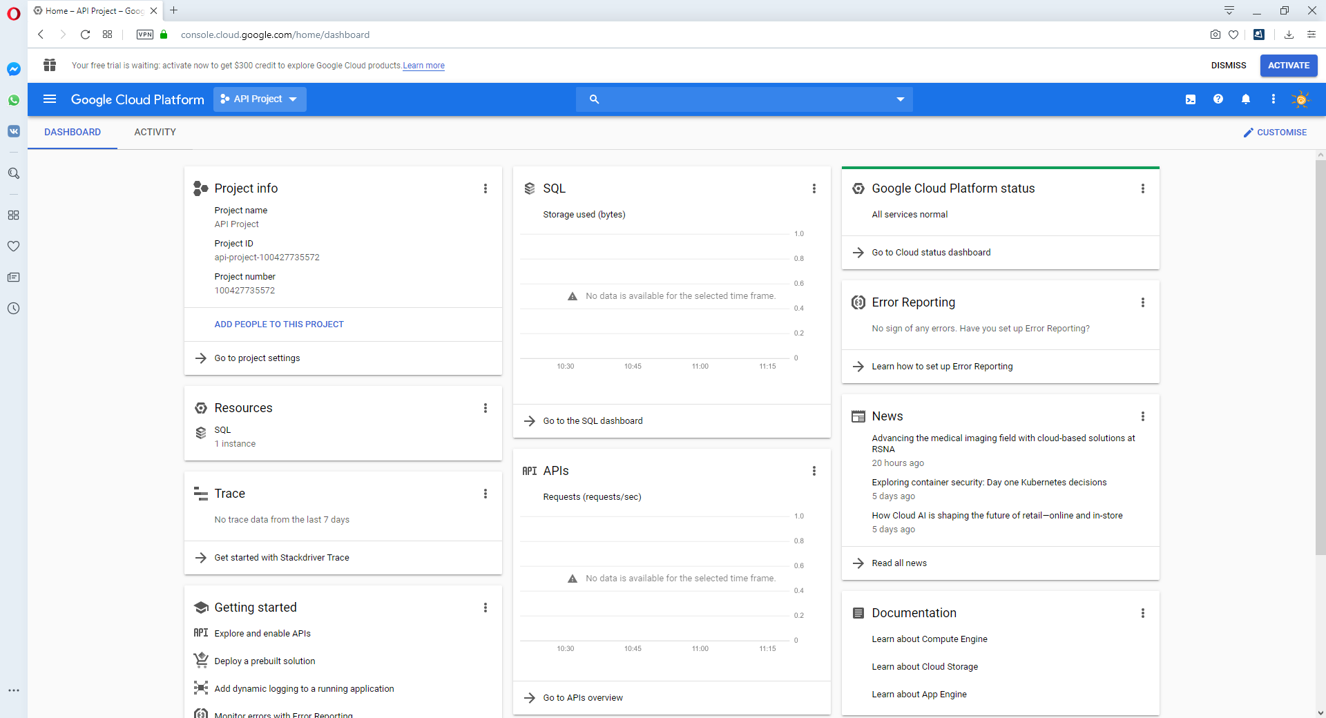The width and height of the screenshot is (1326, 718).
Task: Click Add People to This Project
Action: pos(279,324)
